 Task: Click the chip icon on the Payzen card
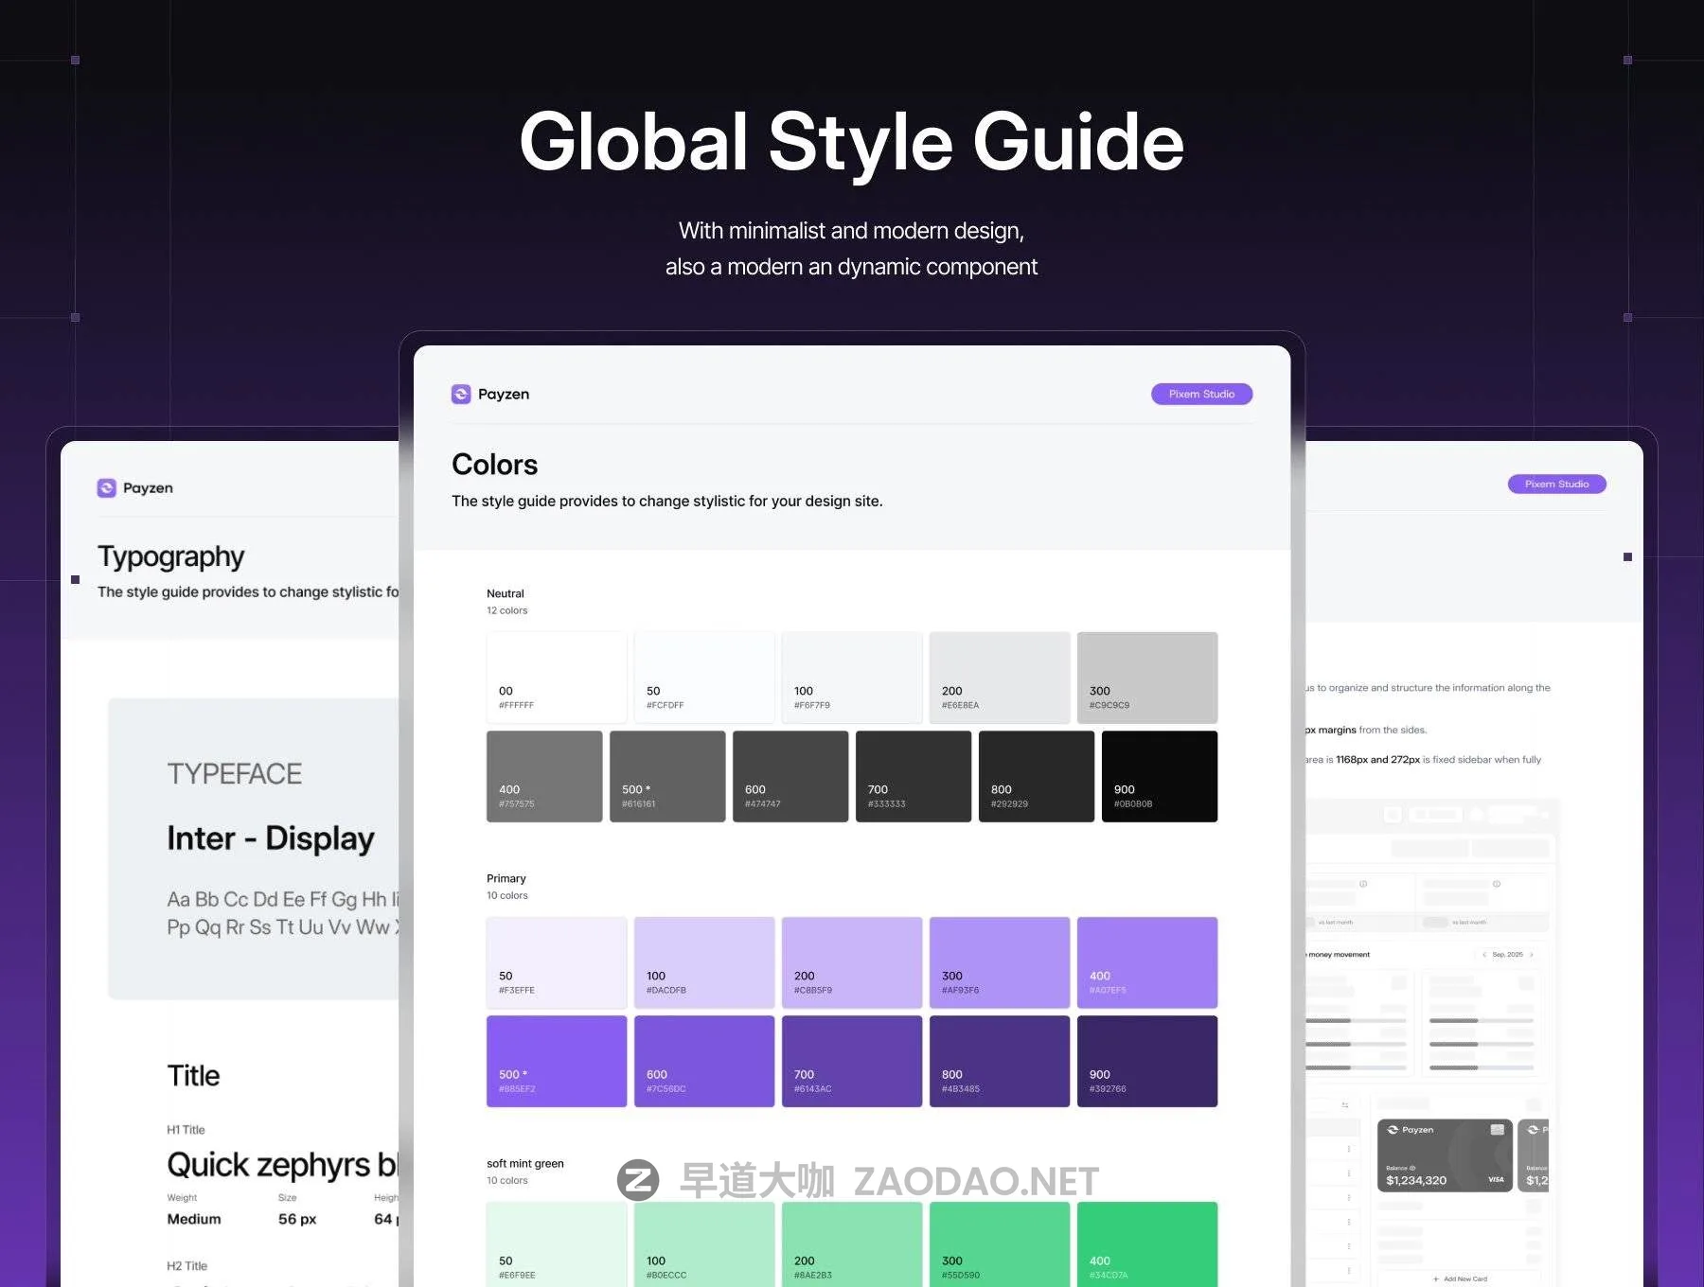click(1497, 1130)
